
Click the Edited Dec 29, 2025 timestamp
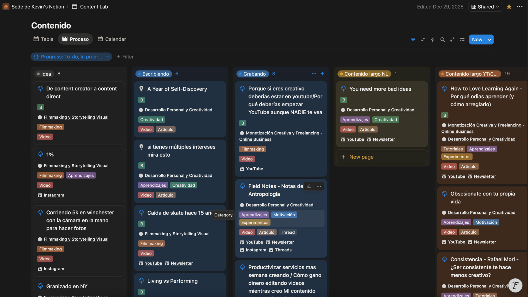point(440,7)
